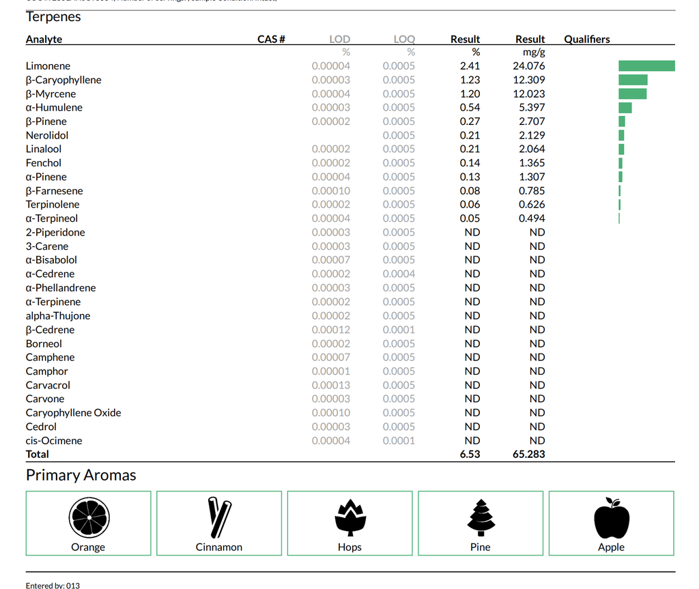Select the green β-Caryophyllene result bar
The height and width of the screenshot is (589, 699).
point(633,80)
